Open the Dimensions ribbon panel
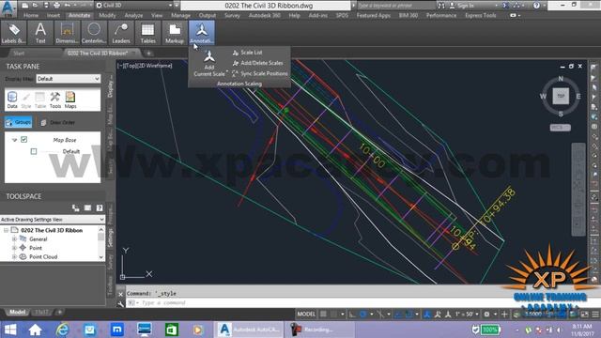 (67, 33)
